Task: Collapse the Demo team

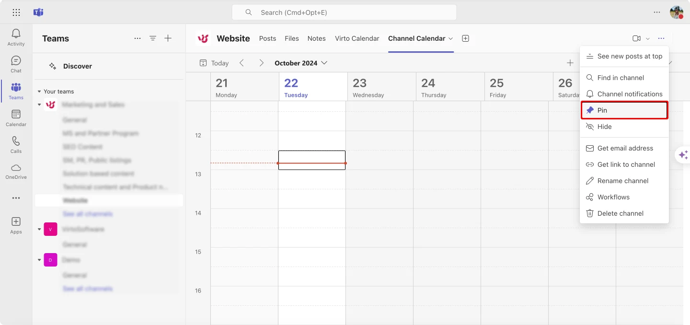Action: coord(39,260)
